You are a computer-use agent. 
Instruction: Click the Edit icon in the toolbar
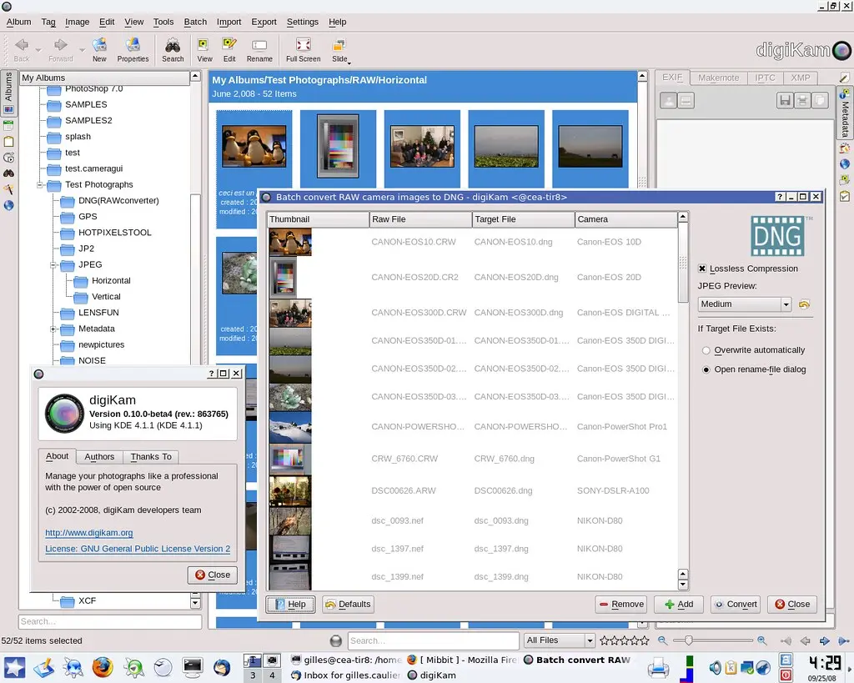pyautogui.click(x=230, y=48)
